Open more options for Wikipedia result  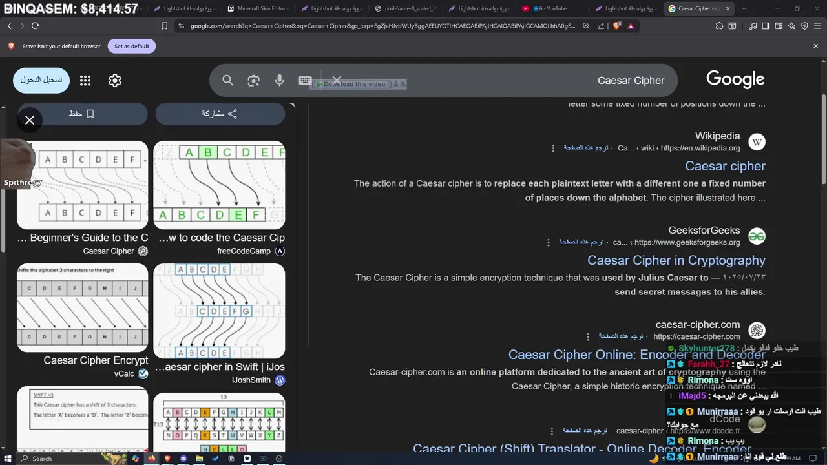553,148
